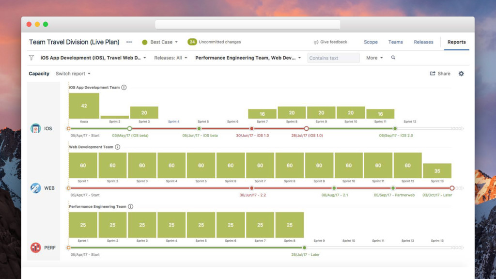Click the PERF timeline 05/Apr/17 Start marker
Image resolution: width=496 pixels, height=279 pixels.
point(68,248)
